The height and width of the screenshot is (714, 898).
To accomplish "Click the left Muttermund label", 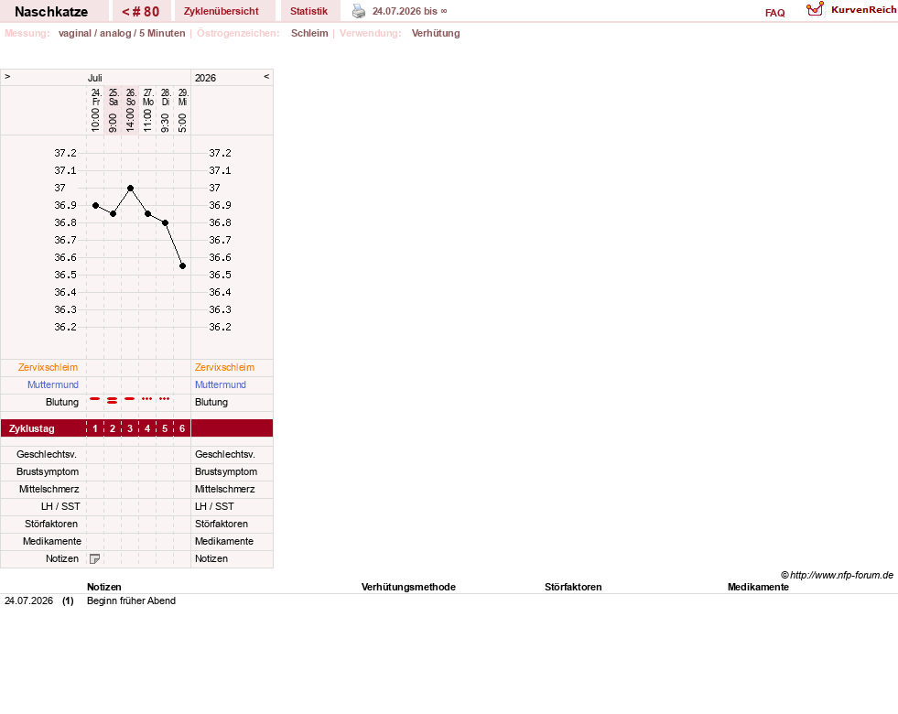I will tap(53, 384).
